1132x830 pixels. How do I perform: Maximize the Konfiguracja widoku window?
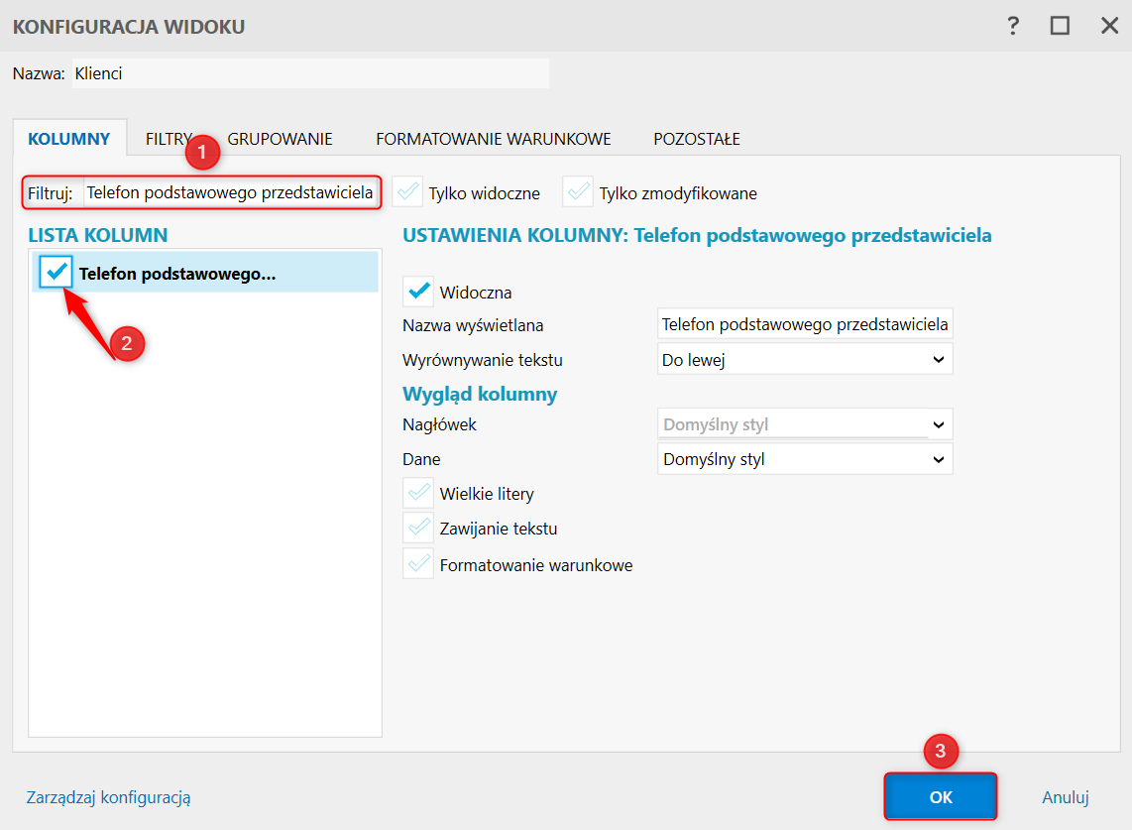[1060, 27]
